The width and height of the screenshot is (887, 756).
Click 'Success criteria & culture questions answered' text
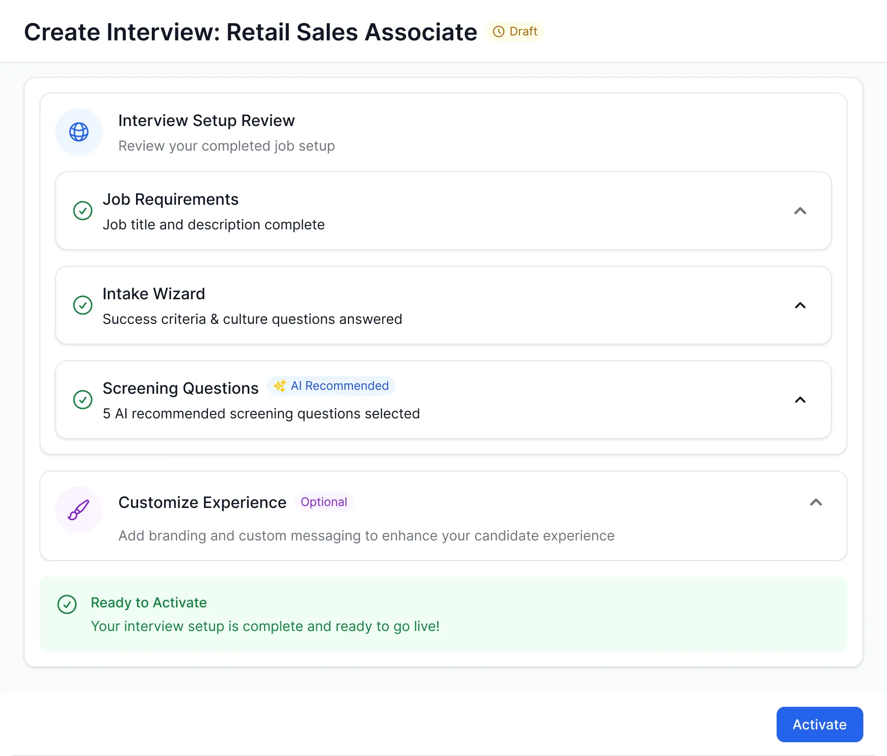[252, 319]
